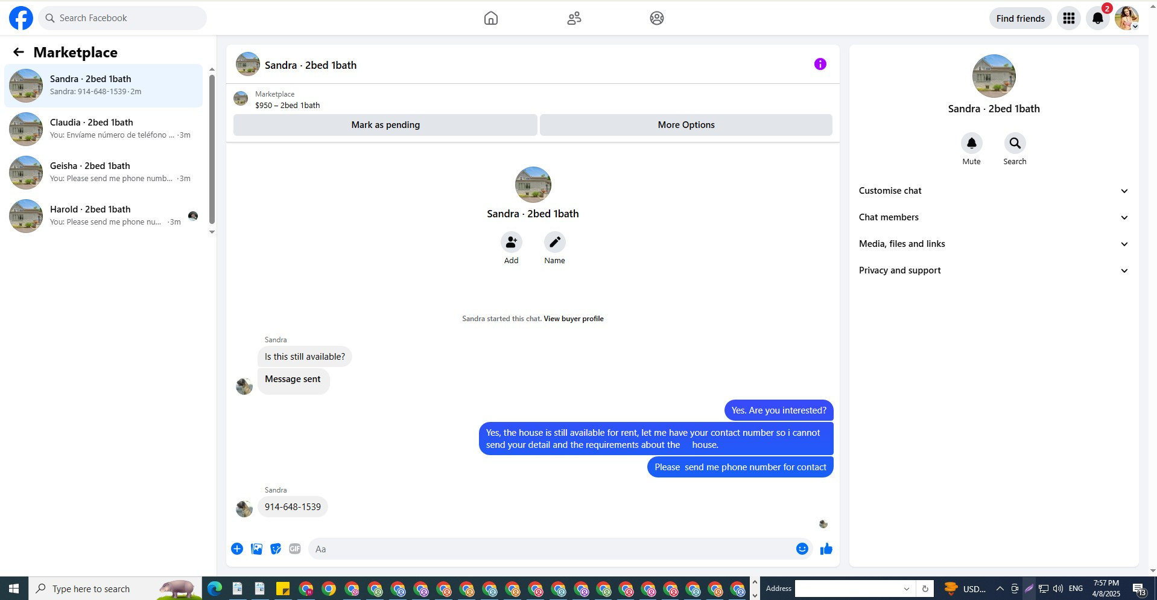Click the USD currency taskbar widget

tap(965, 589)
